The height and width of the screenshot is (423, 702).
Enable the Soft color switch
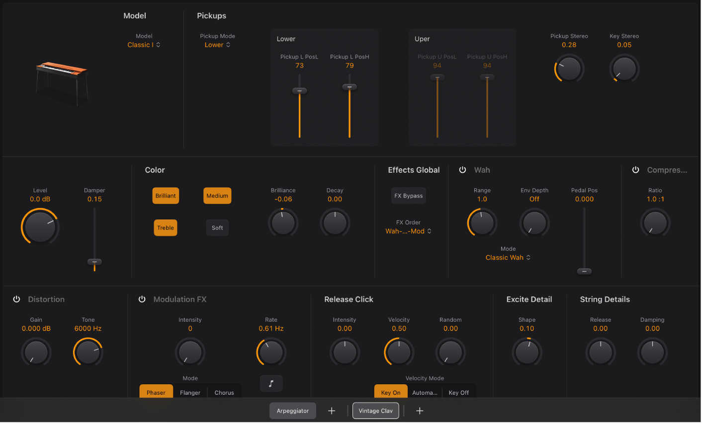click(217, 228)
